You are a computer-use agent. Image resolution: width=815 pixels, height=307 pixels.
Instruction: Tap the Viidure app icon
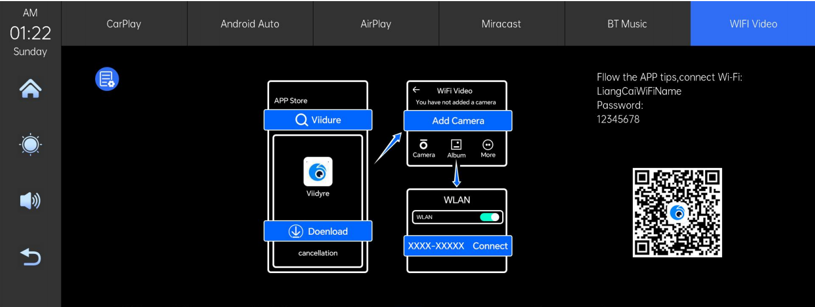pos(318,172)
